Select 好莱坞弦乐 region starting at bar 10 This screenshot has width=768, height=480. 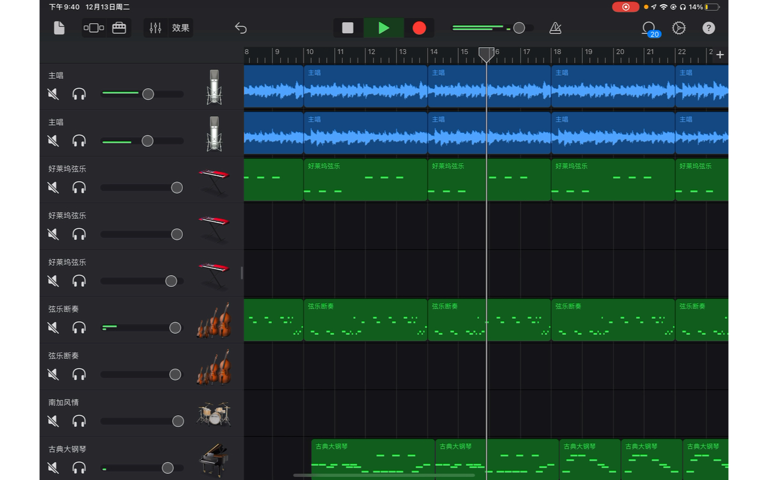click(365, 180)
